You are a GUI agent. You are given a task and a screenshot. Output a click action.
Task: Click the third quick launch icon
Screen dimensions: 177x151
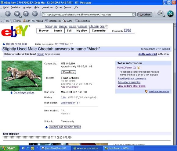click(x=33, y=148)
